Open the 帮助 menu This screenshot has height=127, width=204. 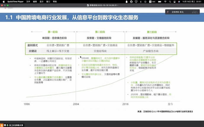click(x=55, y=1)
